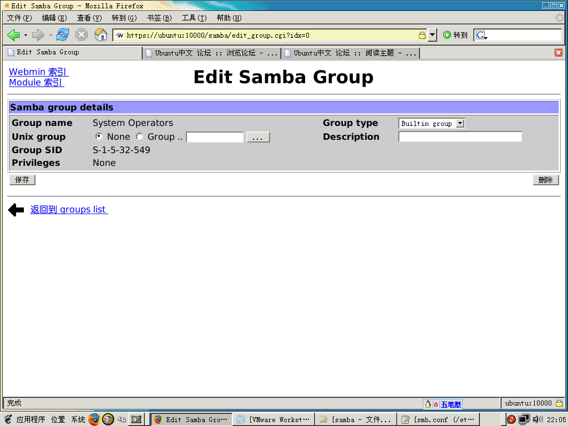Switch to the smb.conf editor taskbar window
This screenshot has width=568, height=426.
click(x=439, y=419)
